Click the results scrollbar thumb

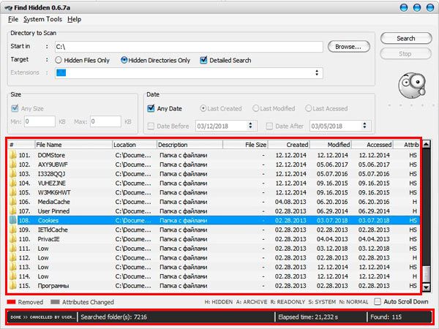coord(426,274)
